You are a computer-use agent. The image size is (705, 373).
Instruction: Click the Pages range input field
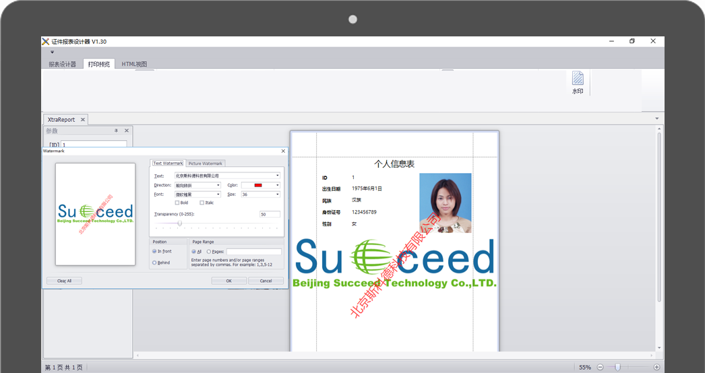(254, 252)
